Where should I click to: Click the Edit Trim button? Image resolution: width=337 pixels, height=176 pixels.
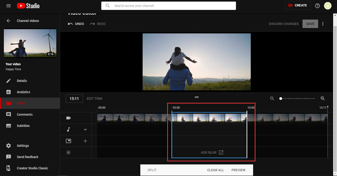tap(94, 98)
